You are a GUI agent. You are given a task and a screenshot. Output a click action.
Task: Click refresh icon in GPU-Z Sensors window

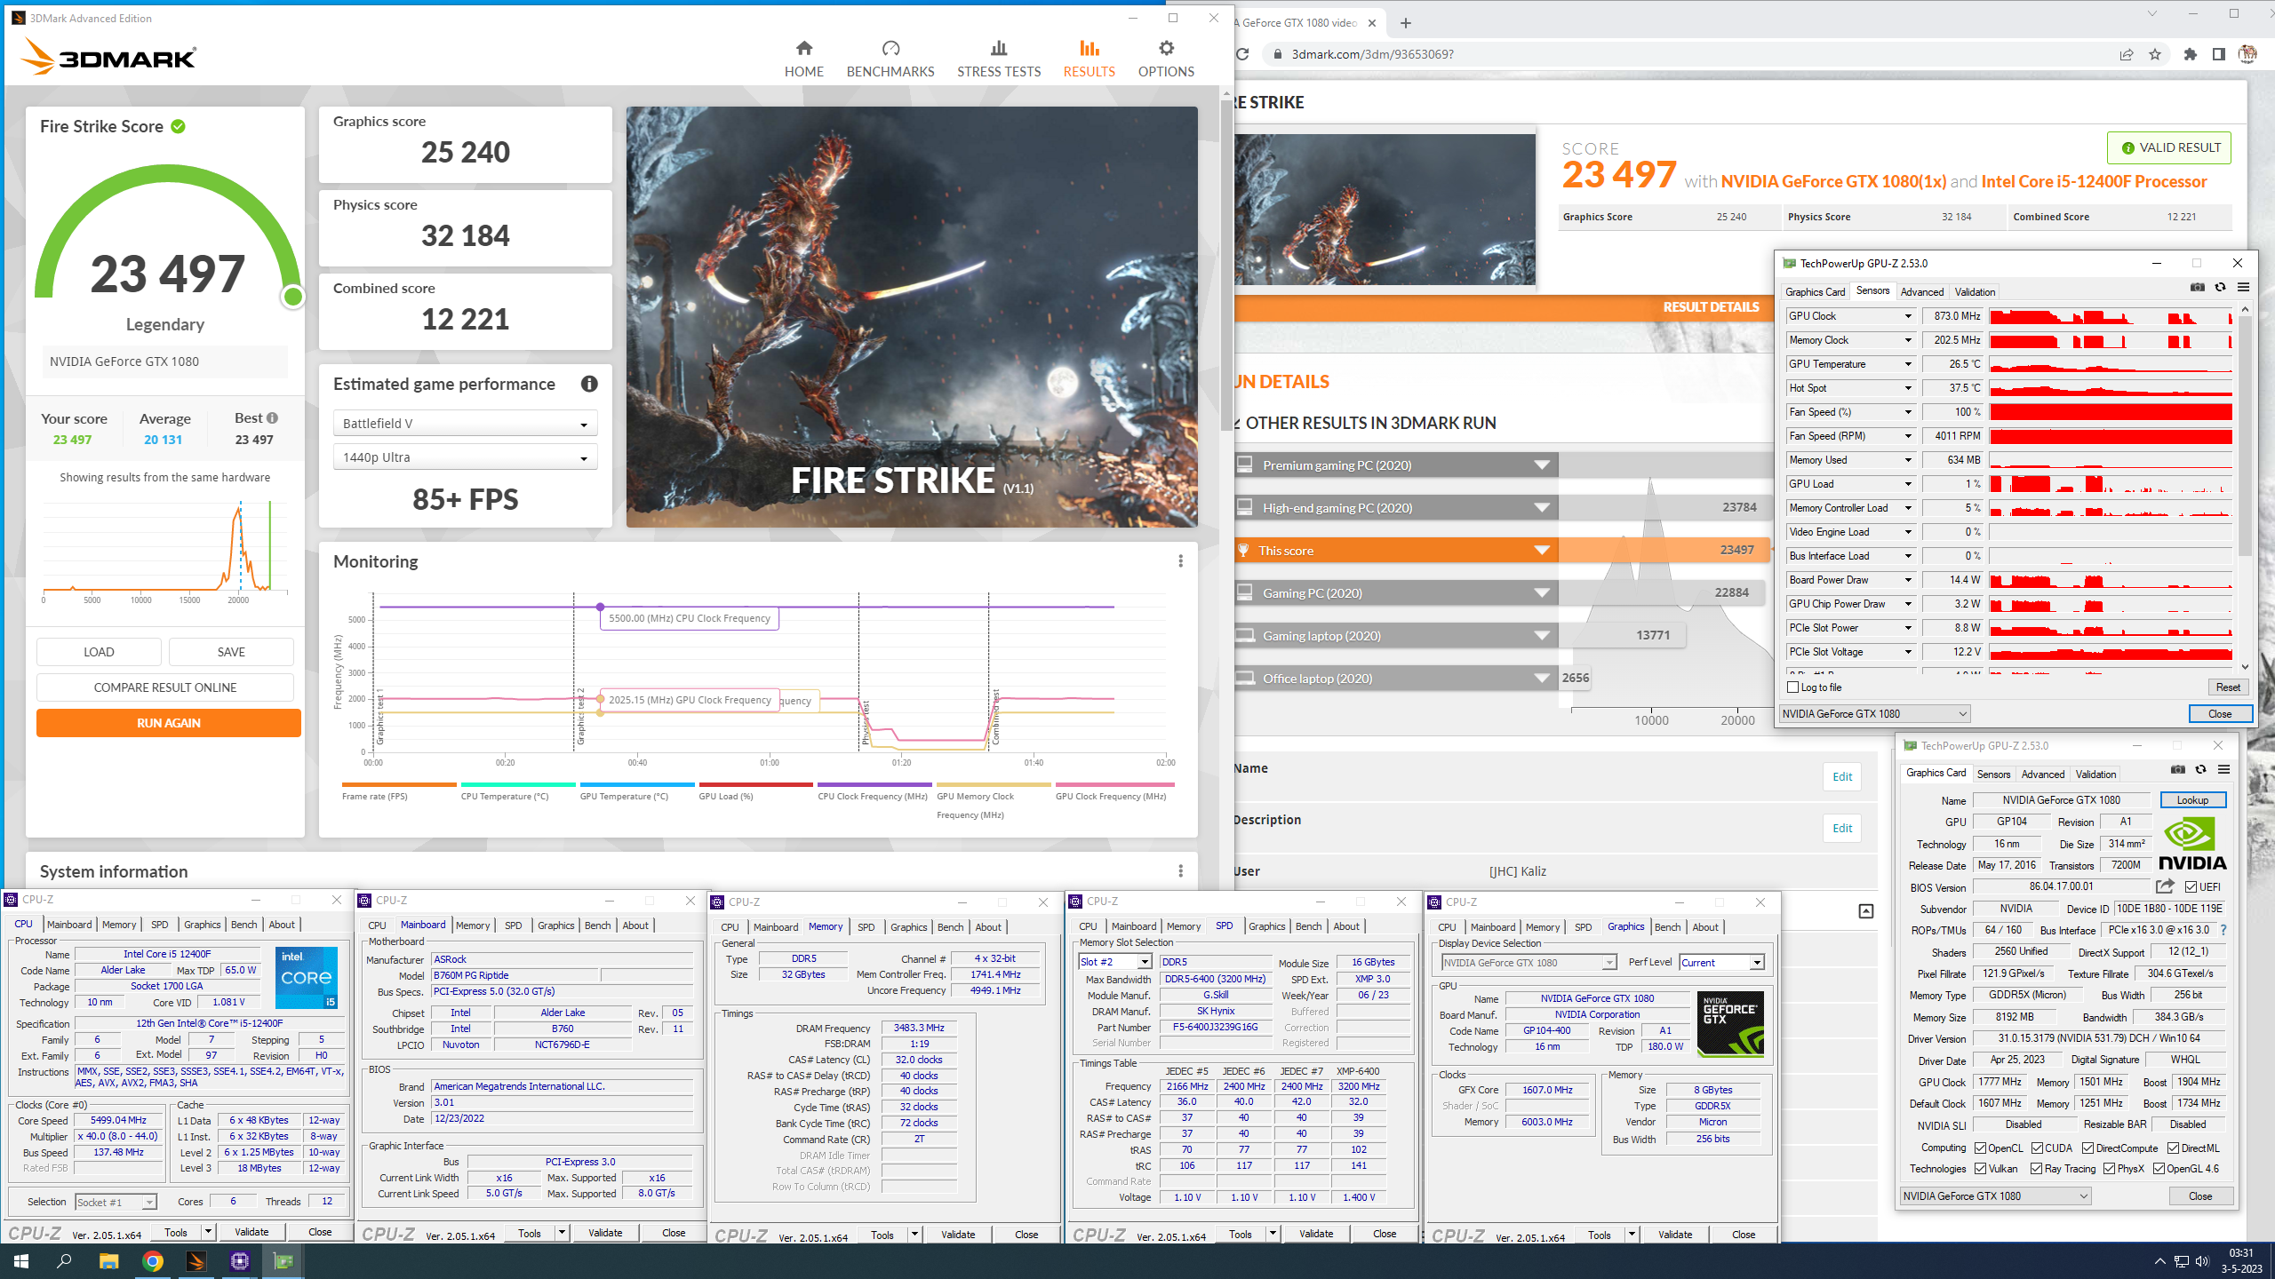[2220, 288]
